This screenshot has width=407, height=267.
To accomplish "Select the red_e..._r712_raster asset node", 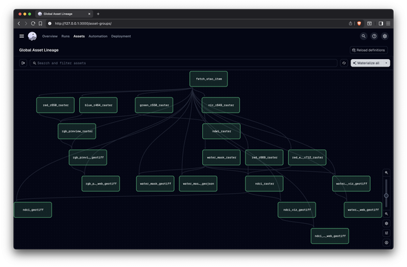I will pos(307,157).
